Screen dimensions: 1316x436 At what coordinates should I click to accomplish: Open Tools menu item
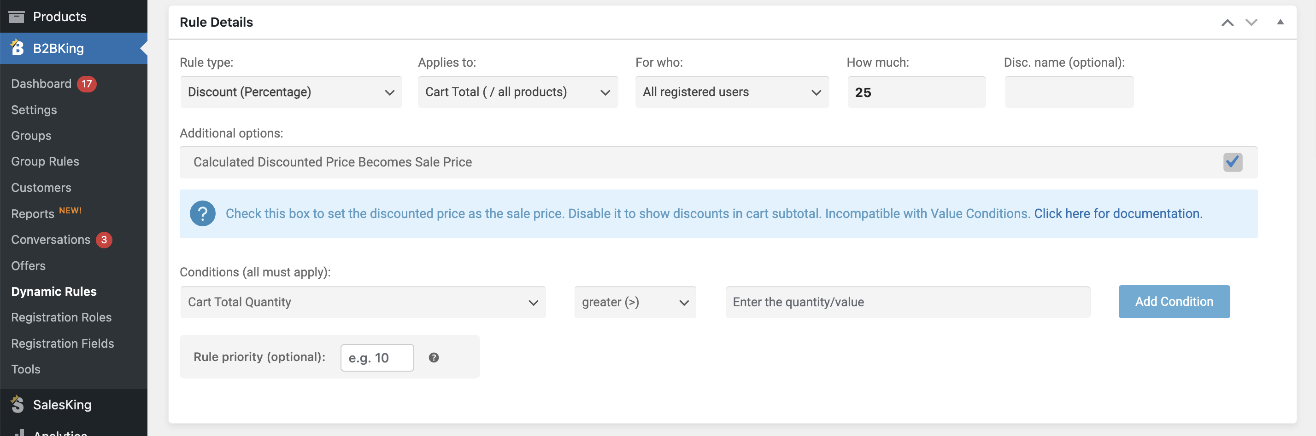click(25, 369)
